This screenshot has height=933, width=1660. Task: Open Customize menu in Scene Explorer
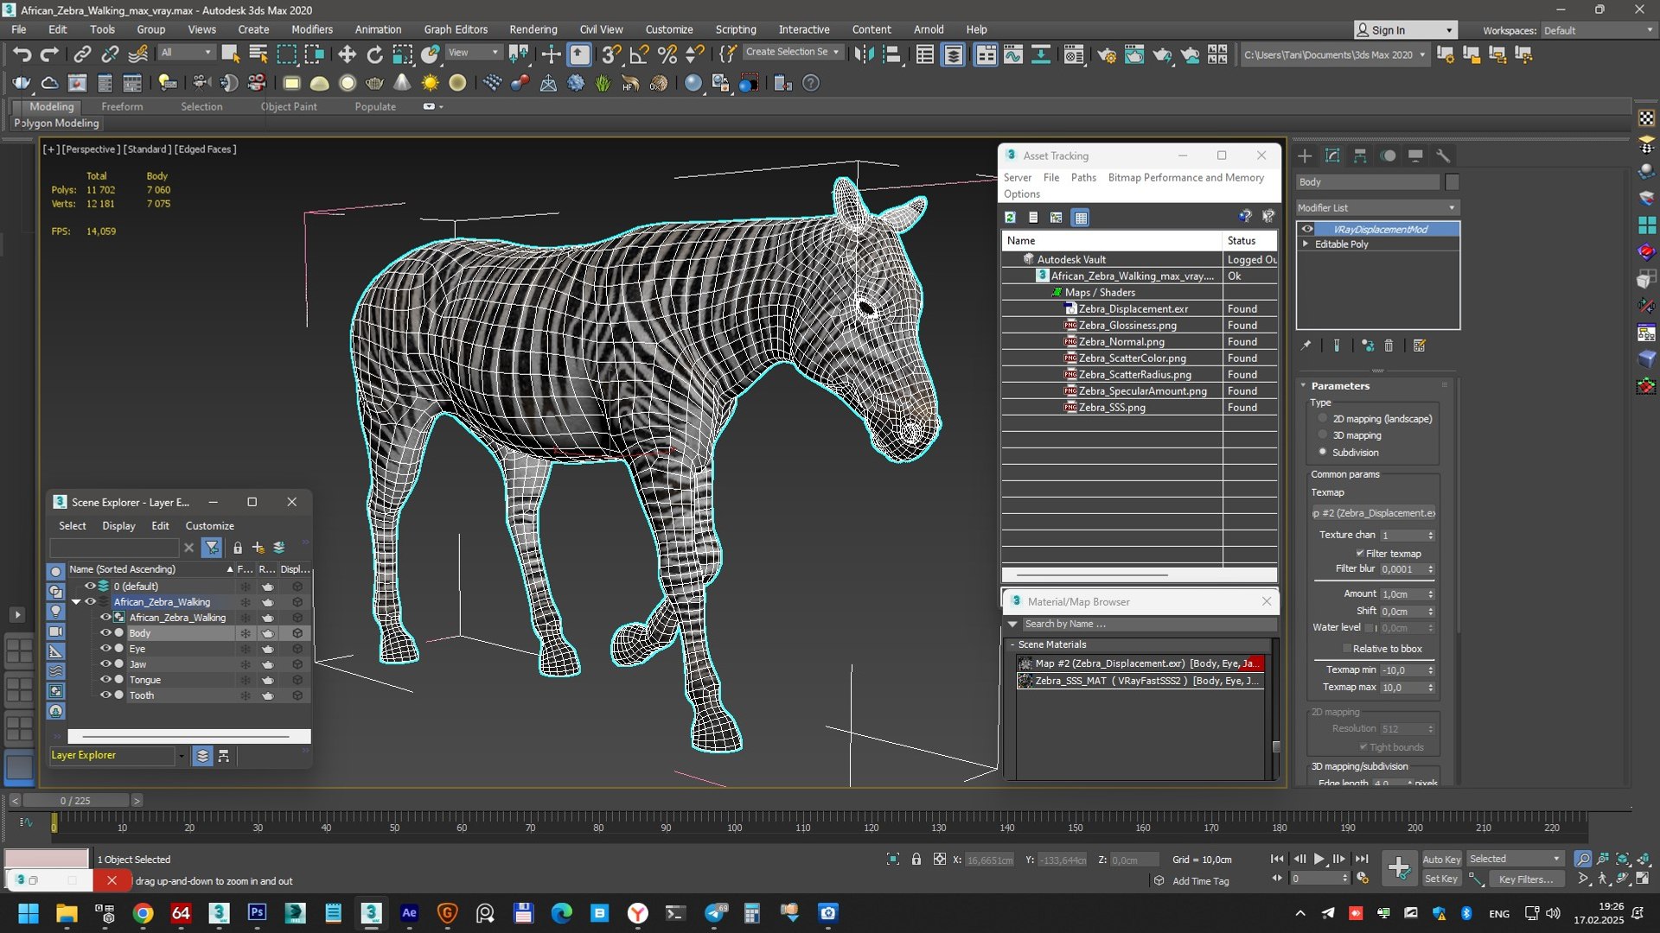210,526
